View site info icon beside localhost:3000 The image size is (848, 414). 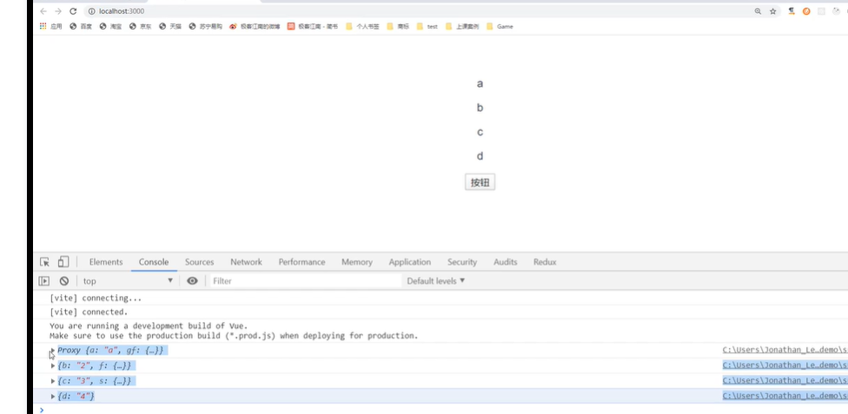point(91,11)
